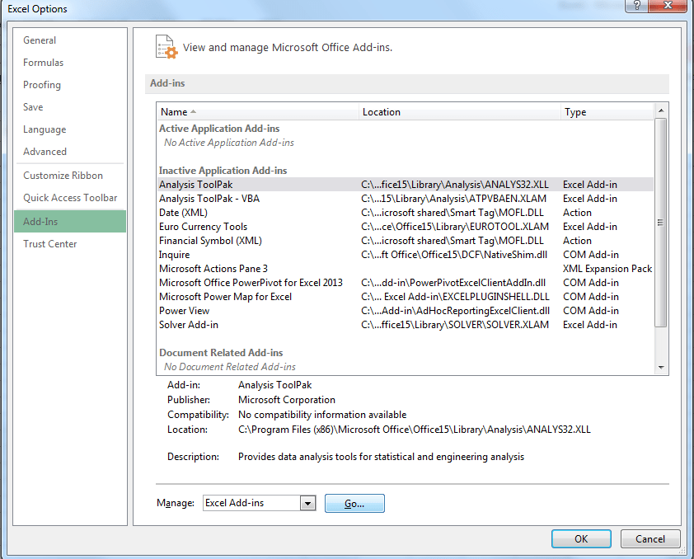Select the Solver Add-in row
This screenshot has width=694, height=559.
point(406,325)
